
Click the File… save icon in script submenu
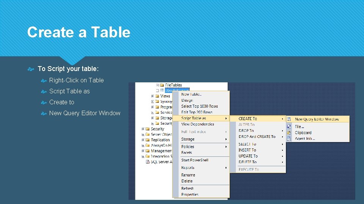(x=289, y=127)
